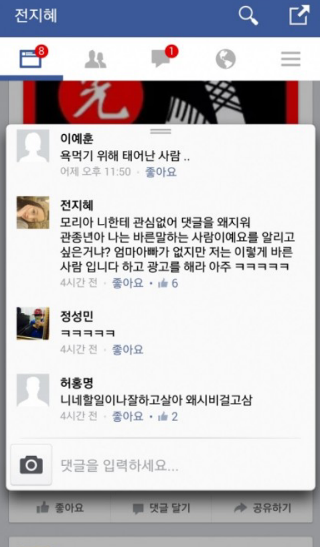Open the search magnifier icon
The image size is (320, 547).
(248, 15)
